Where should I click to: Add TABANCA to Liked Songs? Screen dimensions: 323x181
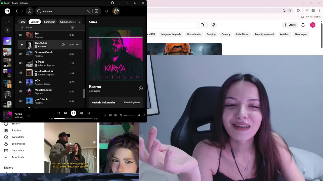63,44
